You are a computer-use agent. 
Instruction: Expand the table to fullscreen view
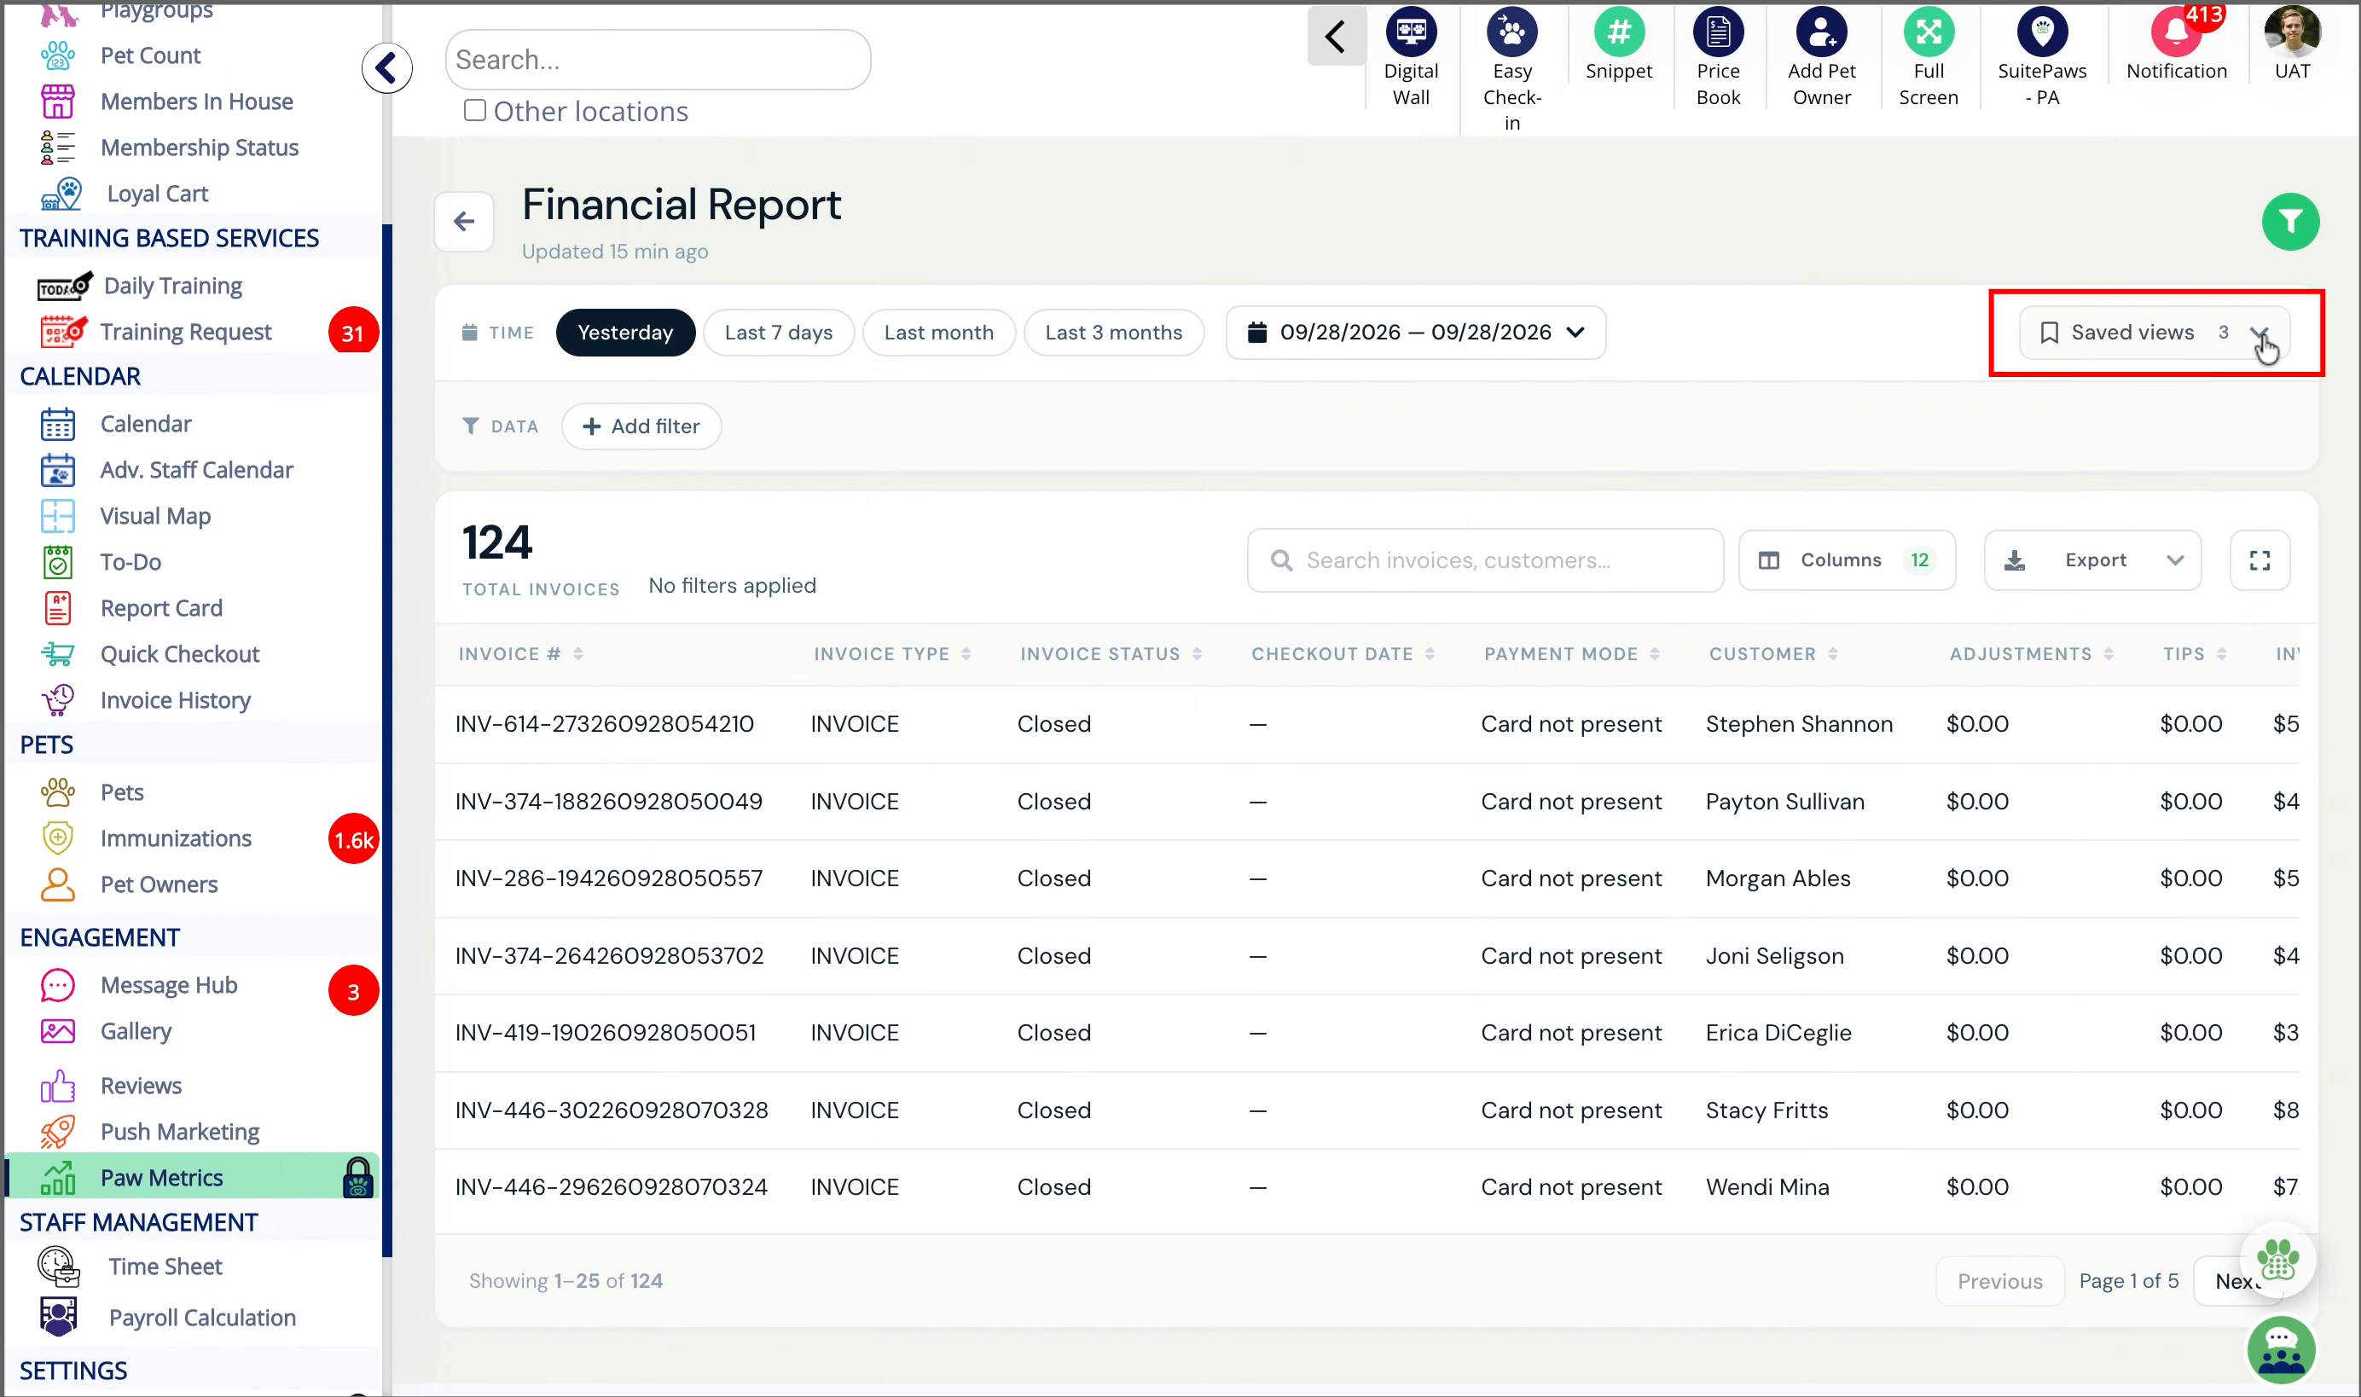click(x=2259, y=560)
